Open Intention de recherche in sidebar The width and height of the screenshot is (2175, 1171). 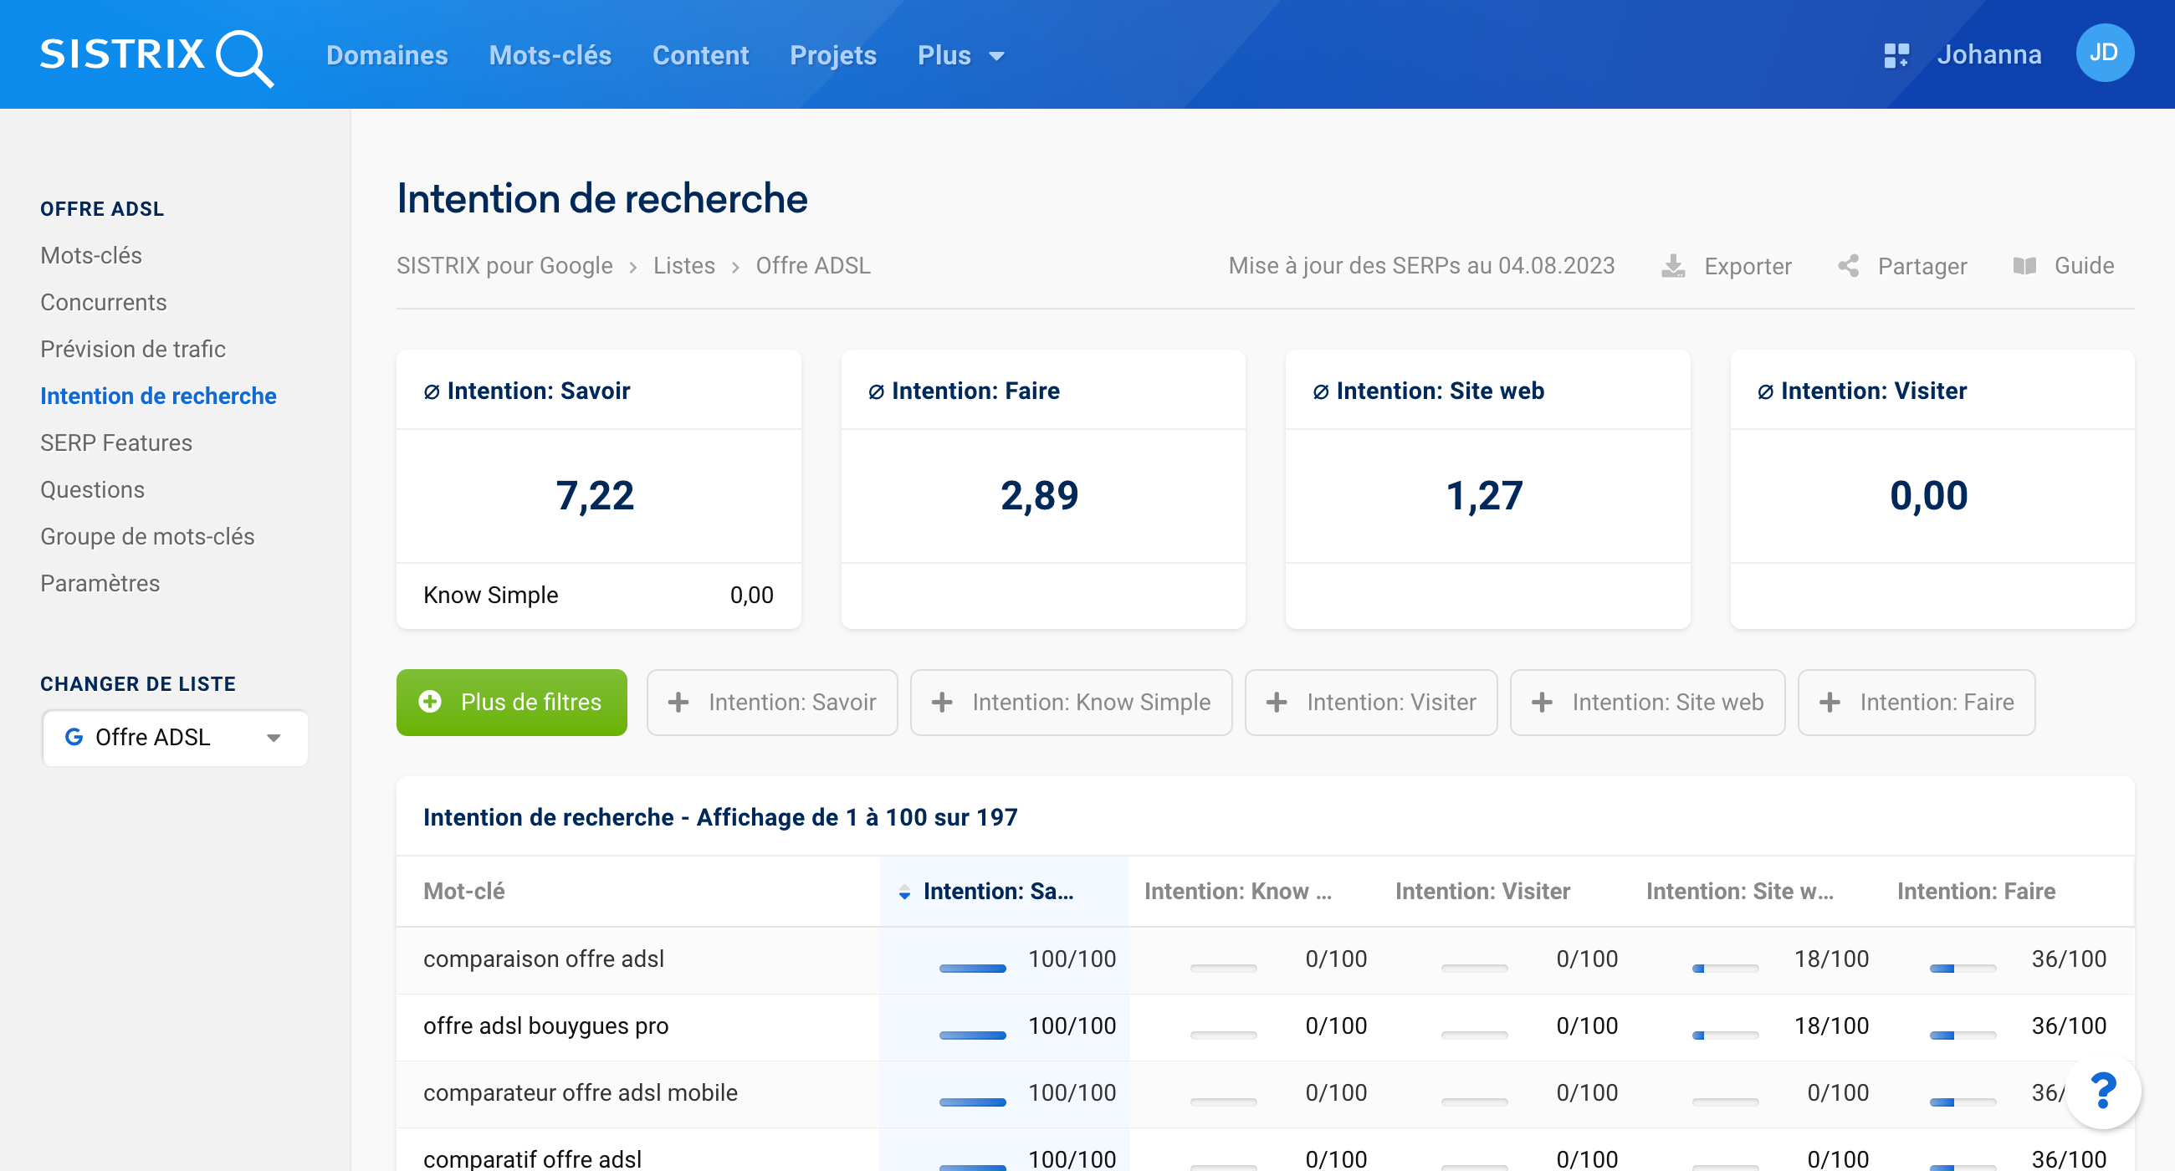[158, 396]
